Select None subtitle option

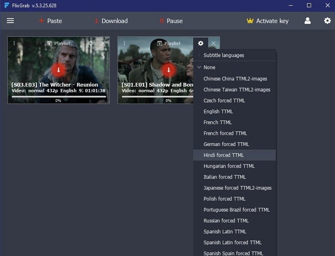234,67
